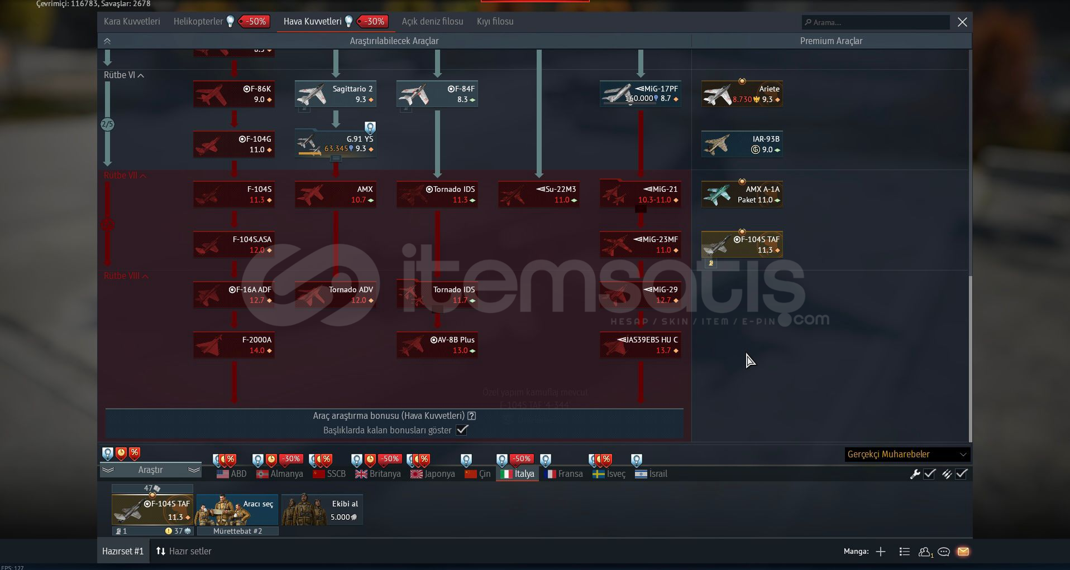The image size is (1070, 570).
Task: Click the collapse-all double chevron icon at top left
Action: coord(107,41)
